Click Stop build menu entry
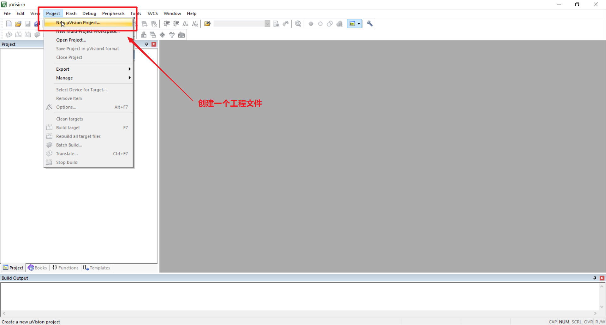This screenshot has width=606, height=325. coord(88,162)
